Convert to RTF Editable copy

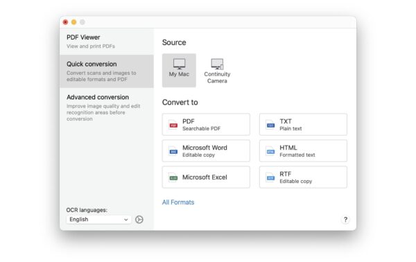coord(303,177)
